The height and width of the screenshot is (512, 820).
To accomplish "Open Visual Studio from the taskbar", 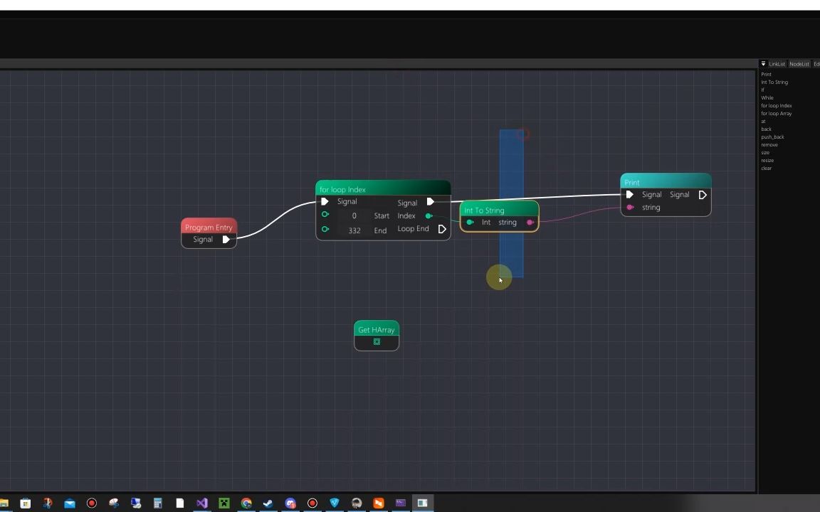I will [202, 503].
